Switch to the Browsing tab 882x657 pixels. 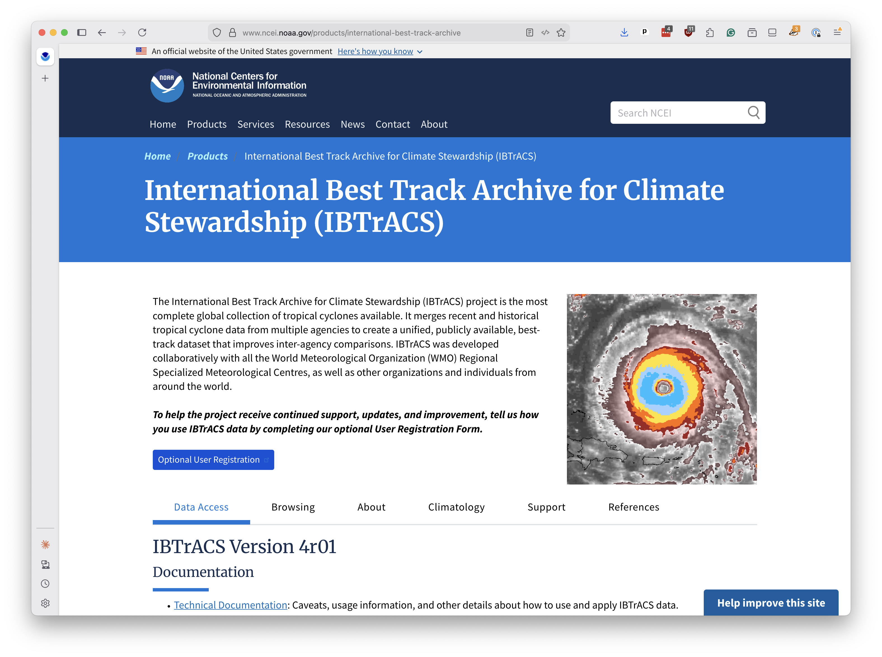pyautogui.click(x=293, y=507)
